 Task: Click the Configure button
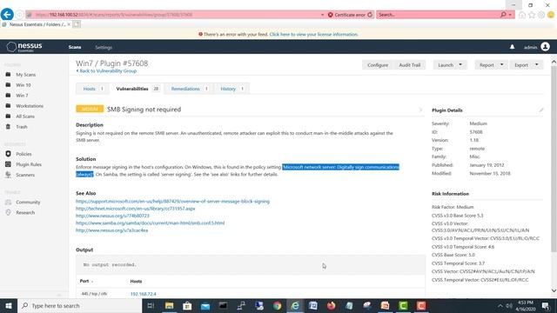click(x=378, y=65)
